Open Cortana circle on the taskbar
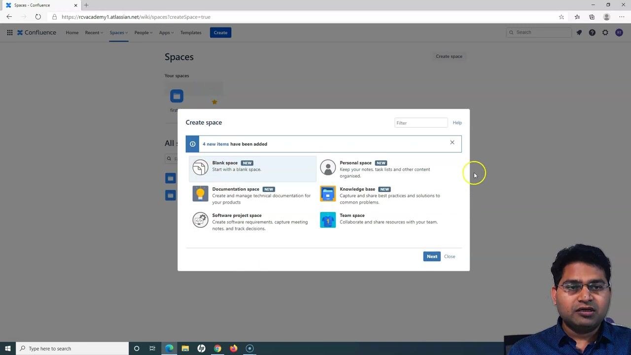This screenshot has width=631, height=355. pyautogui.click(x=137, y=349)
